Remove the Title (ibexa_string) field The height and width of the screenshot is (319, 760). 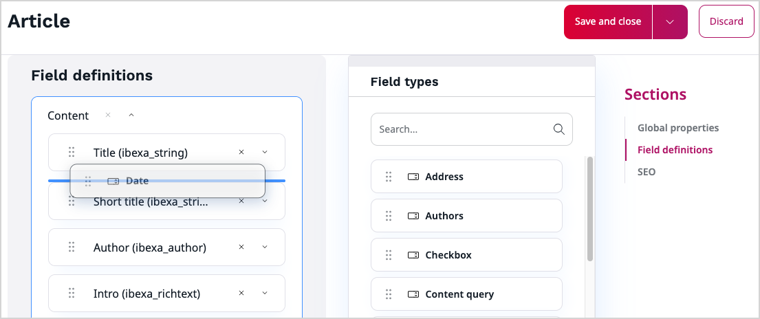(x=241, y=152)
